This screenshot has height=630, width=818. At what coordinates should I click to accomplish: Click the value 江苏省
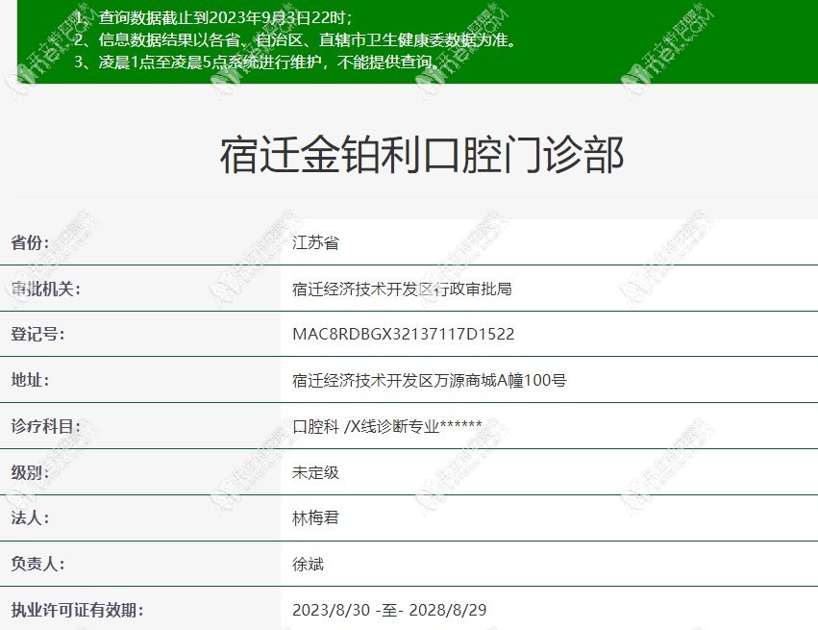(x=315, y=242)
